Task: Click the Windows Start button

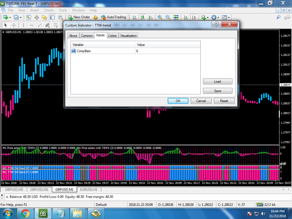Action: (x=7, y=214)
